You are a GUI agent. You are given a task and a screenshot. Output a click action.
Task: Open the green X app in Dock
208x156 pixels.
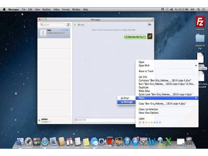point(168,141)
